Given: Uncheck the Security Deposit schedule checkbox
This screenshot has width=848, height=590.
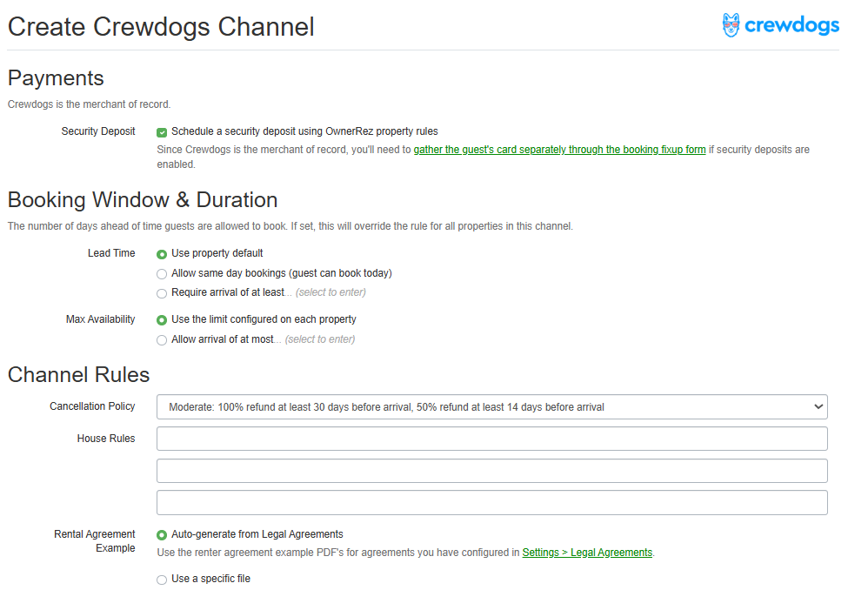Looking at the screenshot, I should point(162,132).
